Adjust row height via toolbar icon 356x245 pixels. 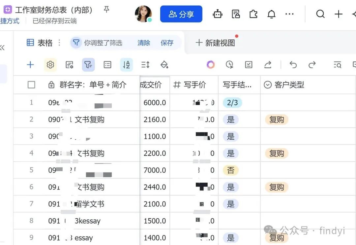tap(145, 65)
